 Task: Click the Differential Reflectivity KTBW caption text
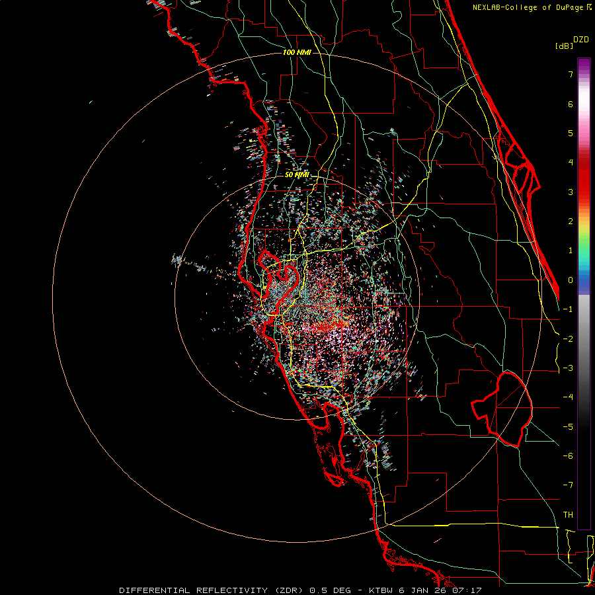point(301,590)
